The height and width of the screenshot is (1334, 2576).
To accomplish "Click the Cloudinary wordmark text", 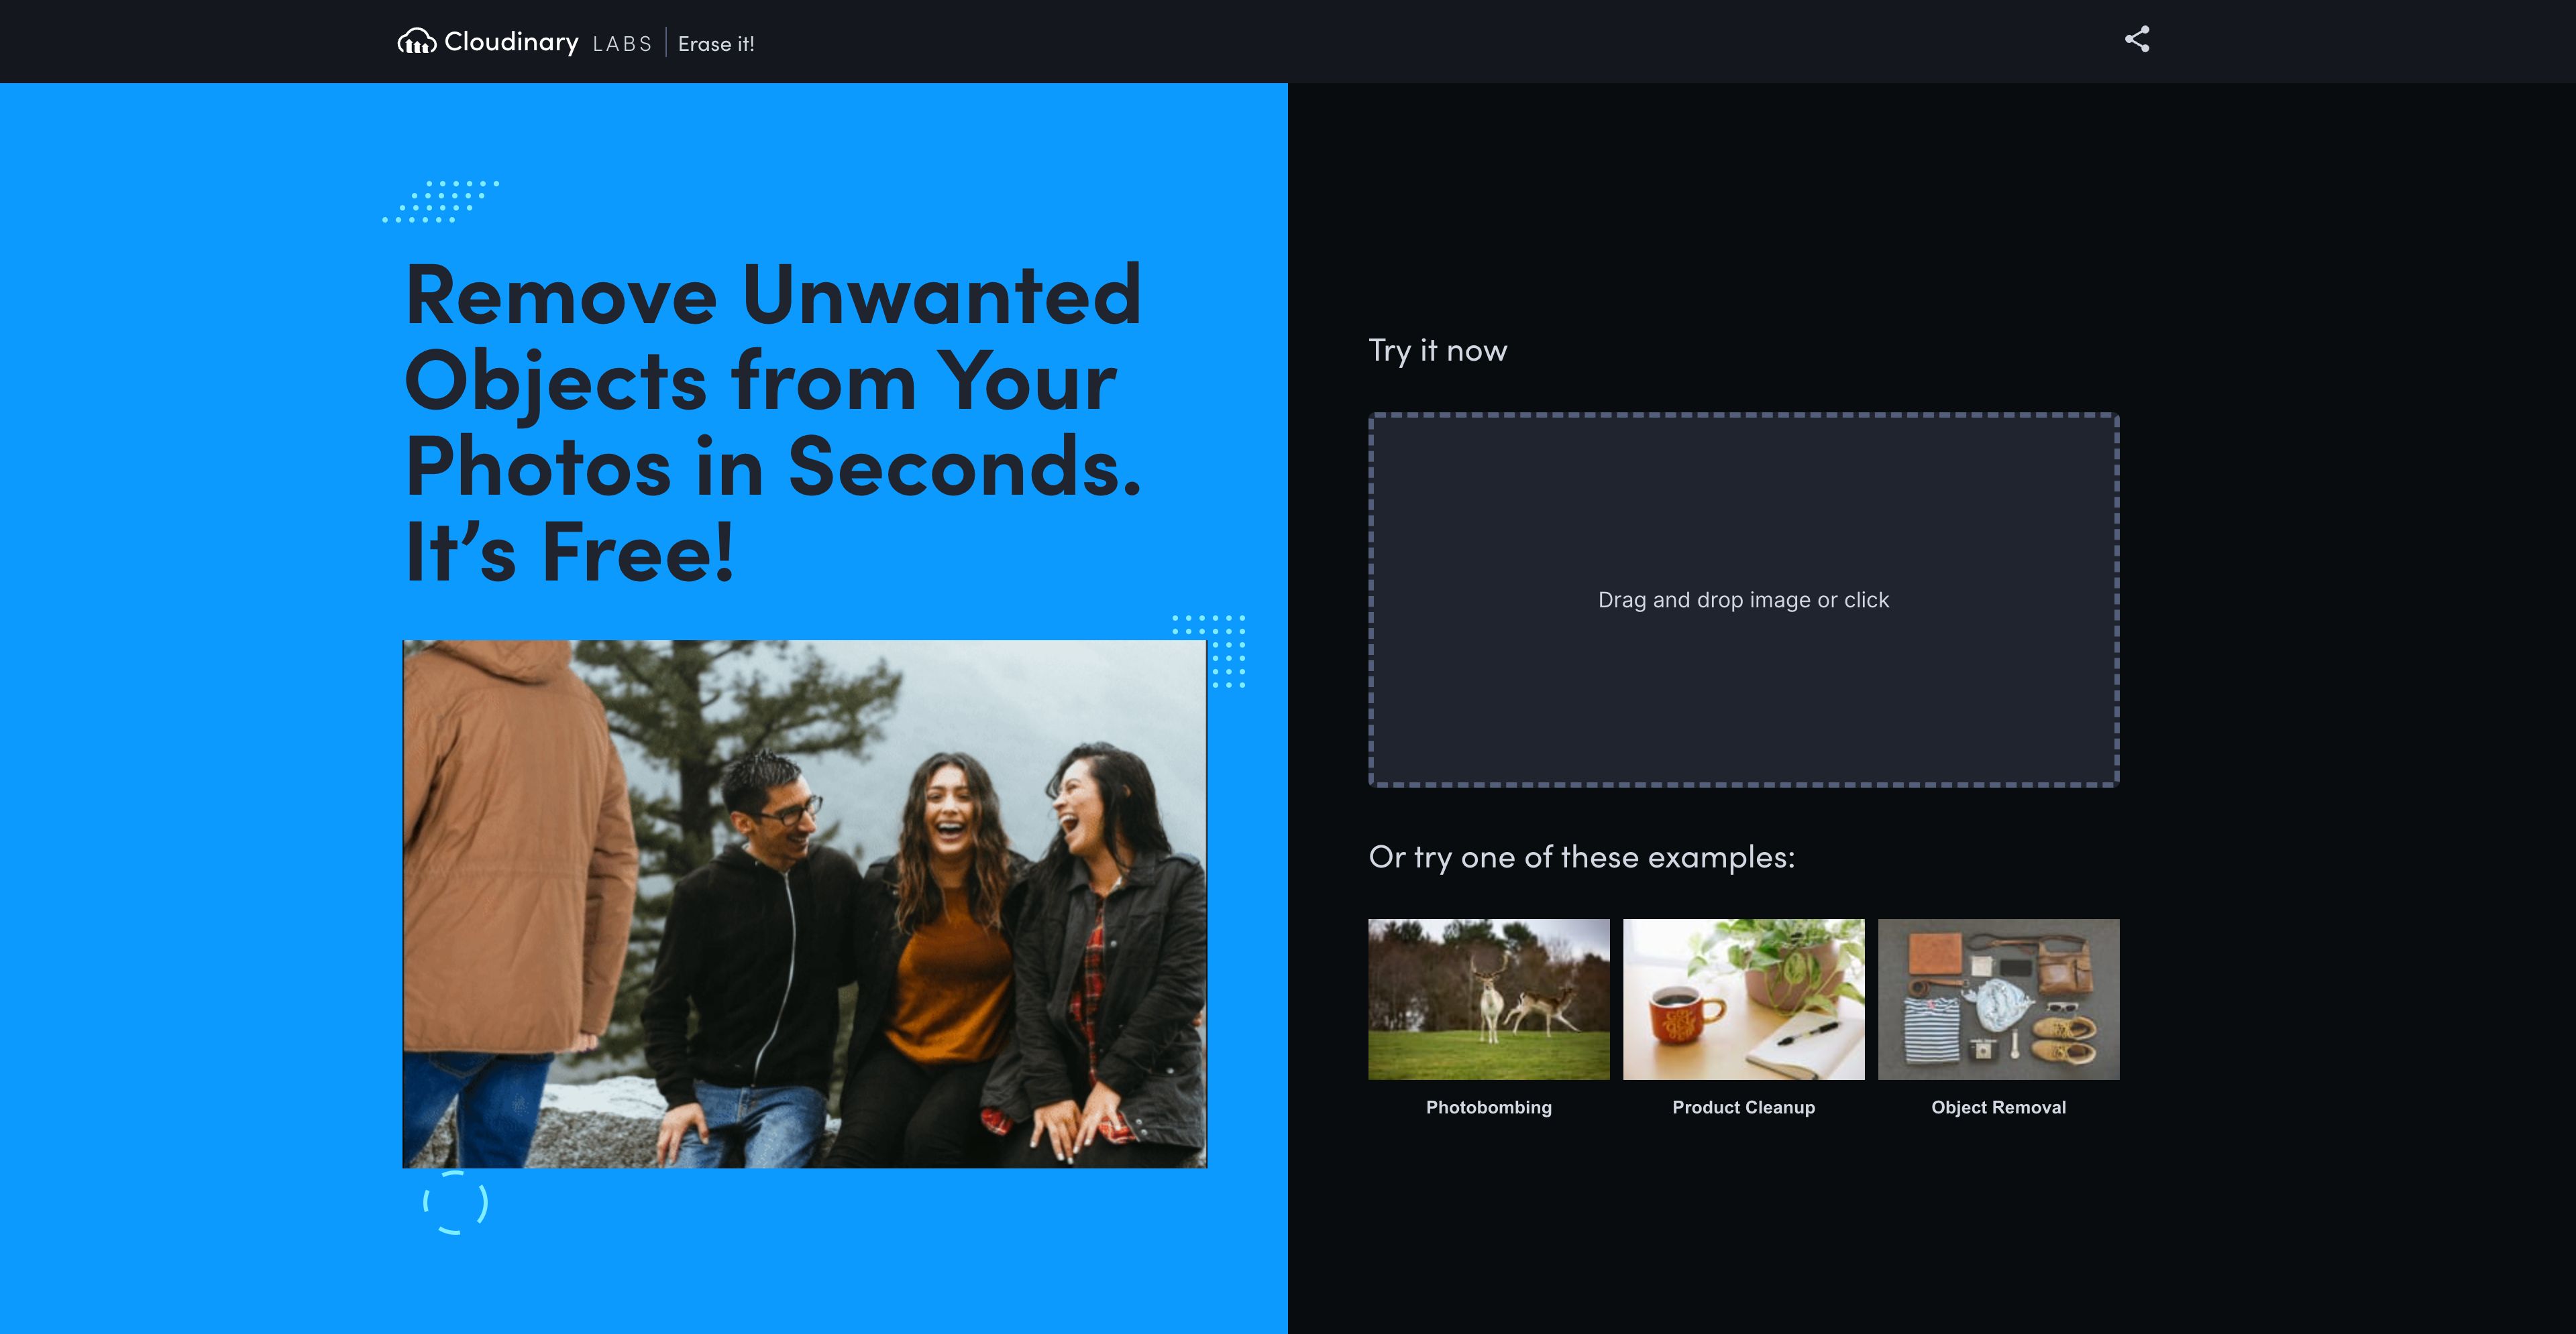I will tap(511, 42).
